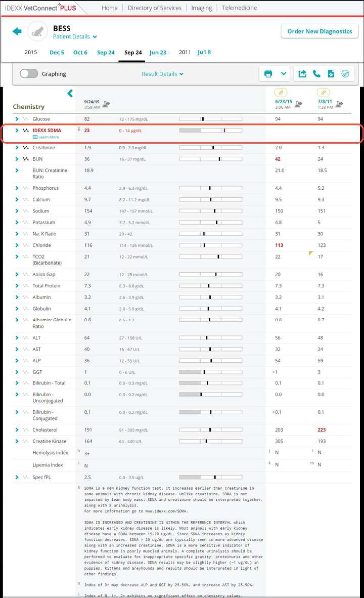Click the trend graph icon for BUN
The image size is (364, 598).
coord(26,159)
